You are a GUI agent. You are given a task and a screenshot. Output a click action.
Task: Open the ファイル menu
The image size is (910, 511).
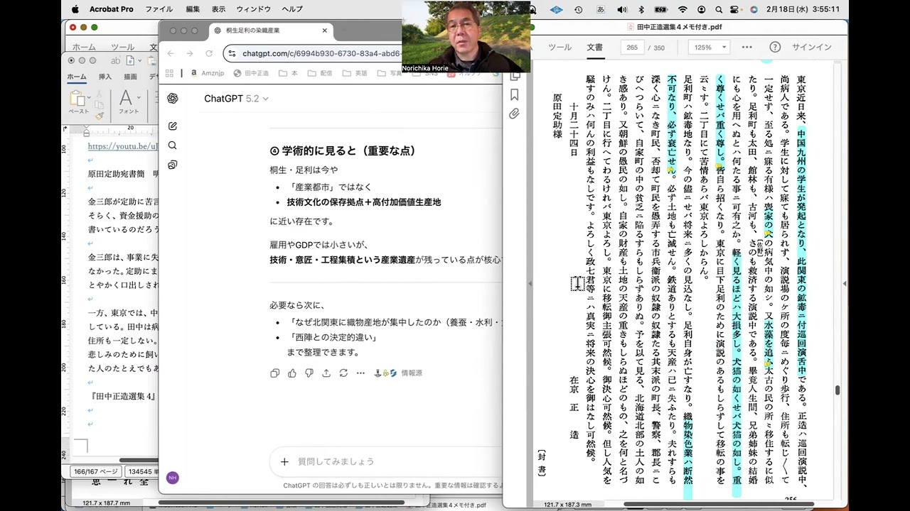pos(159,9)
